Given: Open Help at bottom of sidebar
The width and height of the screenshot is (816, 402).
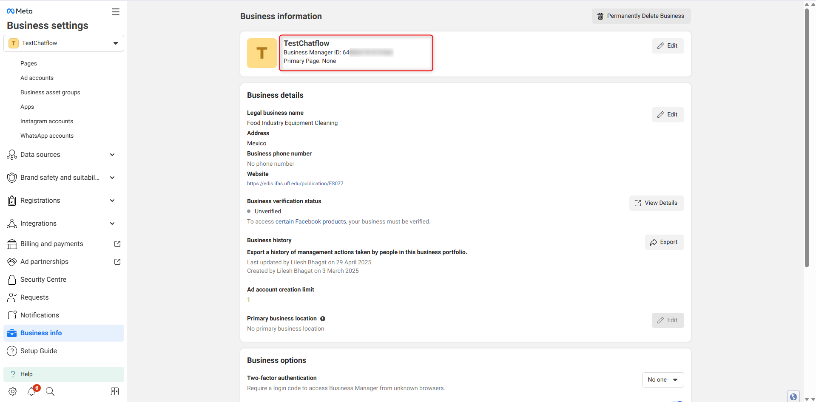Looking at the screenshot, I should click(64, 374).
